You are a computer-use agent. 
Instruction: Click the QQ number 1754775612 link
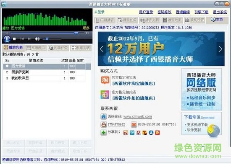coord(116,125)
